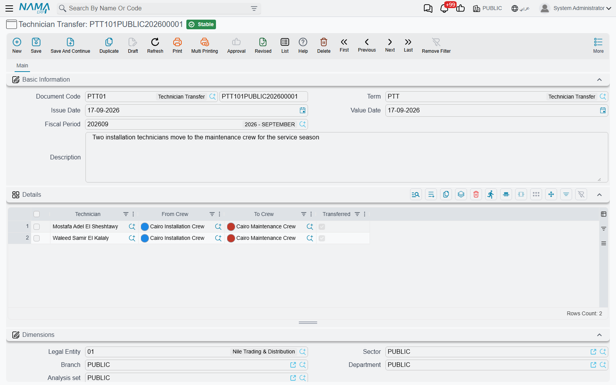Open Multi Printing
The height and width of the screenshot is (385, 616).
204,45
